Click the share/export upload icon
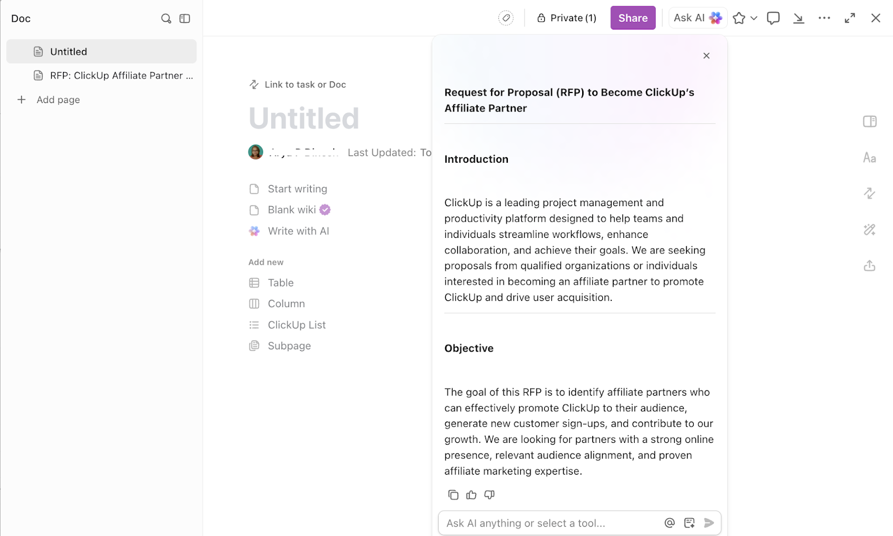Viewport: 893px width, 536px height. 869,266
